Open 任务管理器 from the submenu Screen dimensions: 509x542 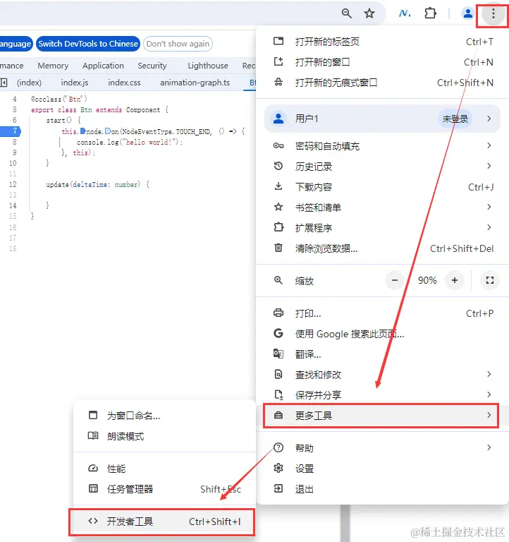pyautogui.click(x=164, y=489)
